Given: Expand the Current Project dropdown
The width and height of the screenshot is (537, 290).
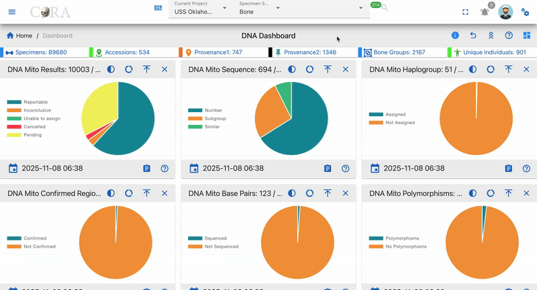Looking at the screenshot, I should (224, 8).
